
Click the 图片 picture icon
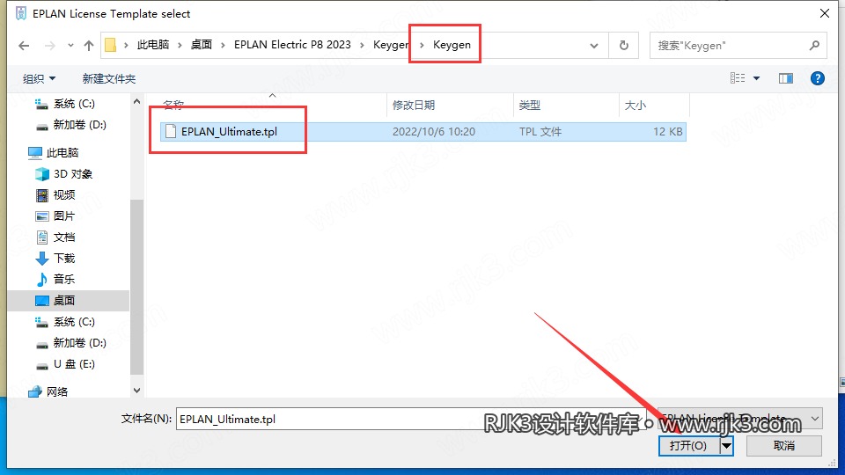(x=42, y=216)
